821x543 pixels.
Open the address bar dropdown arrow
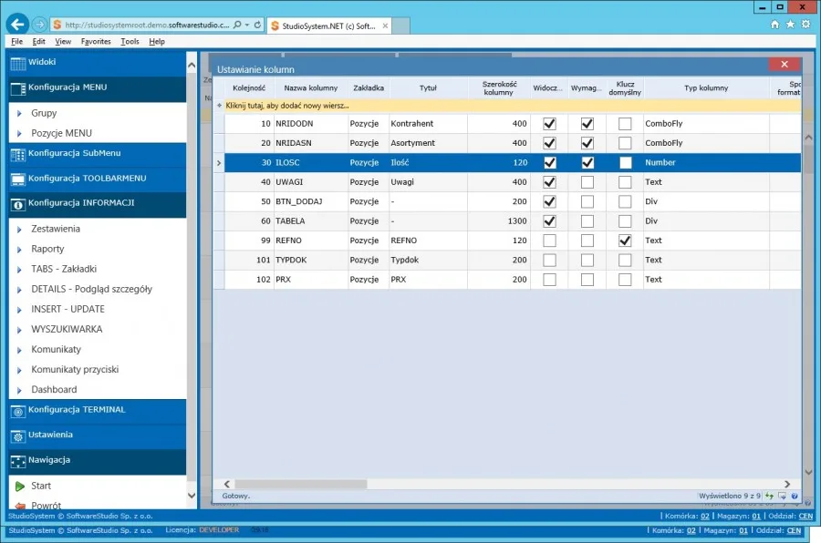tap(247, 25)
